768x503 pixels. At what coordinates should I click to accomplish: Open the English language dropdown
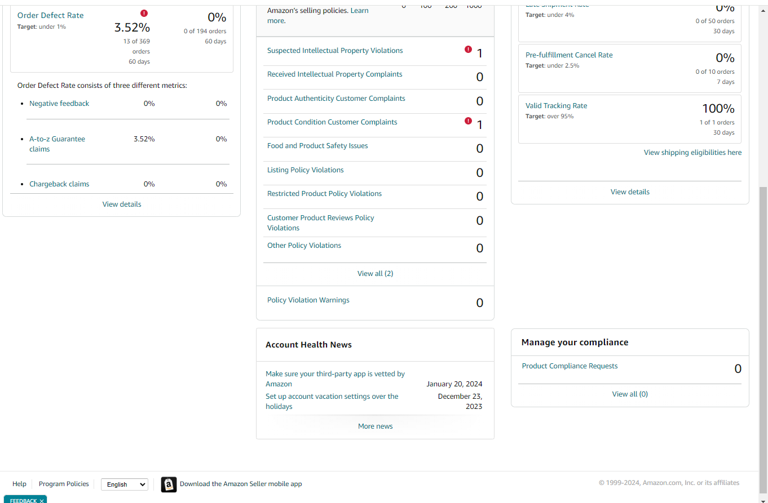coord(125,484)
